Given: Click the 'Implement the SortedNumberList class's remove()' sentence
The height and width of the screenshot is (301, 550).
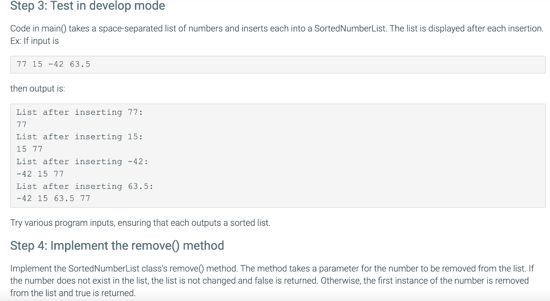Looking at the screenshot, I should point(124,268).
